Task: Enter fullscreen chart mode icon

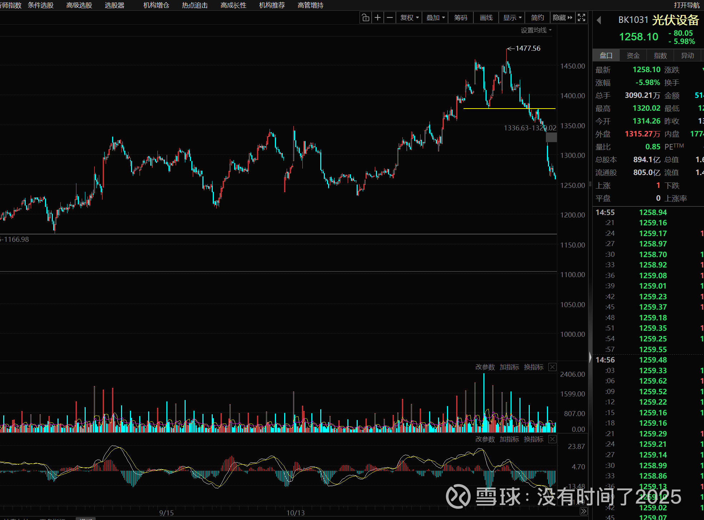Action: pyautogui.click(x=582, y=17)
